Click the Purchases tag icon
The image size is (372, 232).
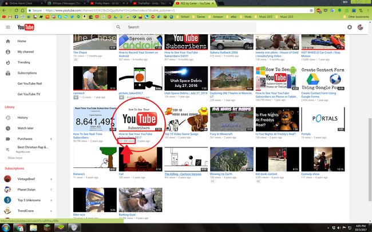pyautogui.click(x=8, y=139)
